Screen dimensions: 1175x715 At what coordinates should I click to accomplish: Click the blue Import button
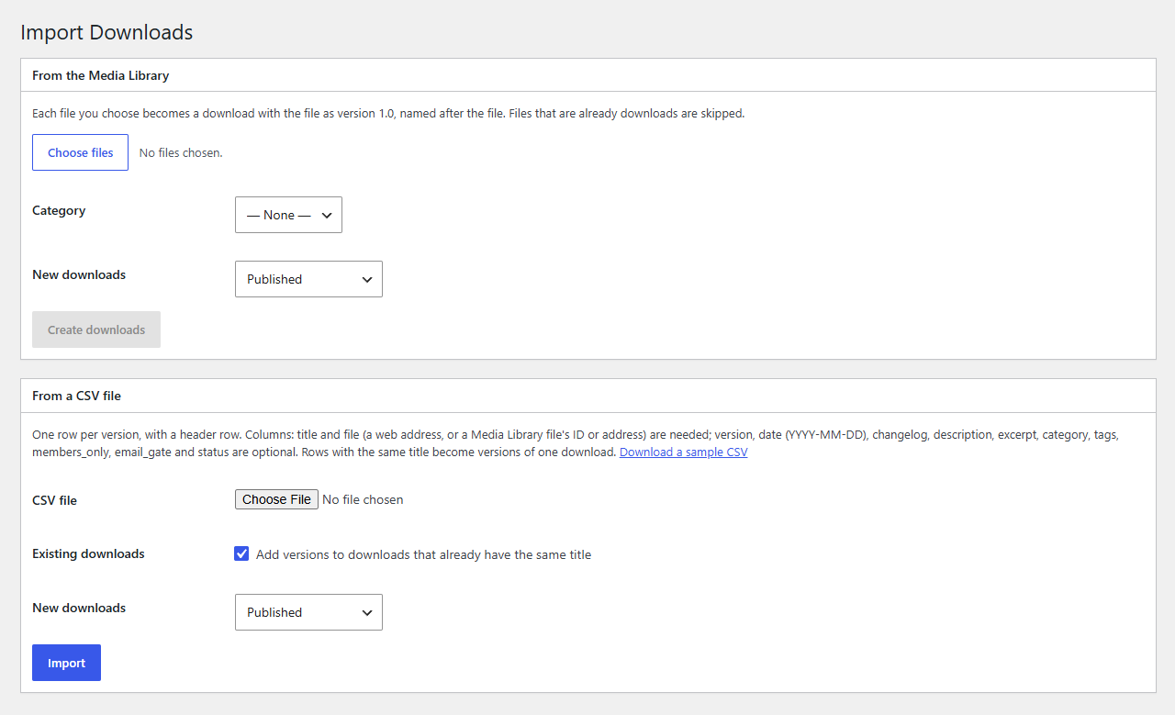click(x=66, y=663)
